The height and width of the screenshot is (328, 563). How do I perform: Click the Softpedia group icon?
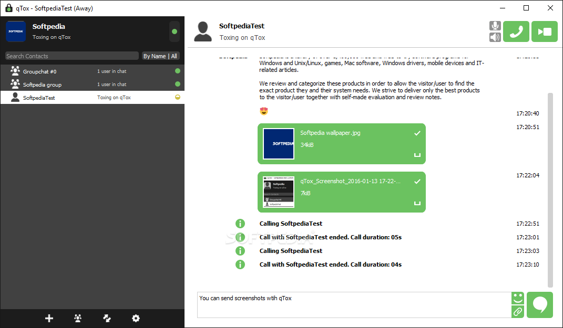coord(15,84)
